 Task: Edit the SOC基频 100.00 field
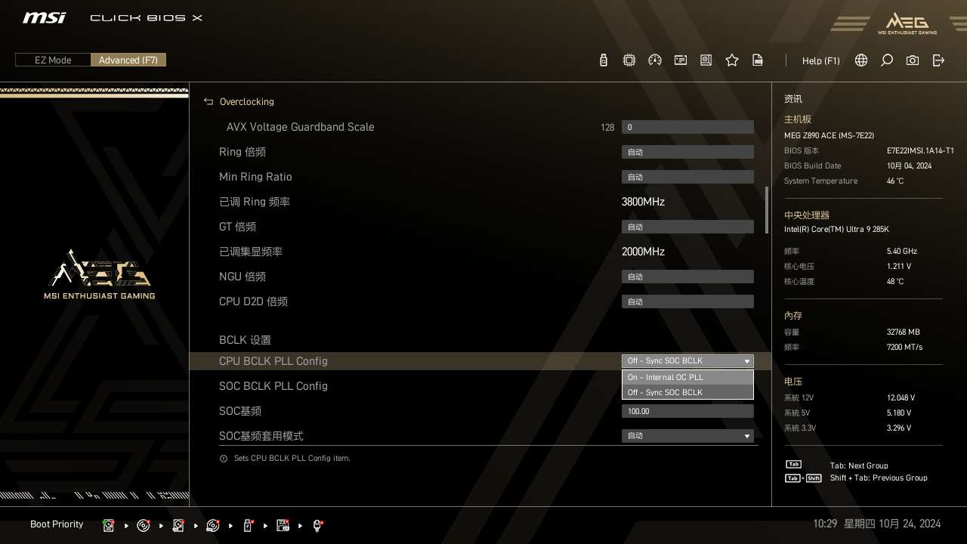point(687,411)
